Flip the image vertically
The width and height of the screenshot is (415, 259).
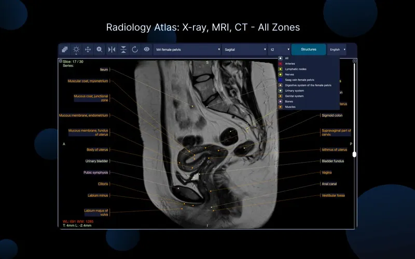[x=123, y=49]
